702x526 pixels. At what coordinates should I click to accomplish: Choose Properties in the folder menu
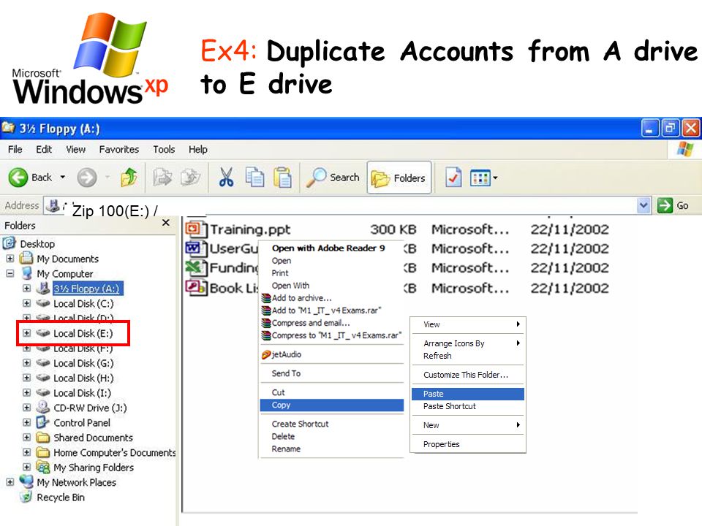click(x=442, y=444)
